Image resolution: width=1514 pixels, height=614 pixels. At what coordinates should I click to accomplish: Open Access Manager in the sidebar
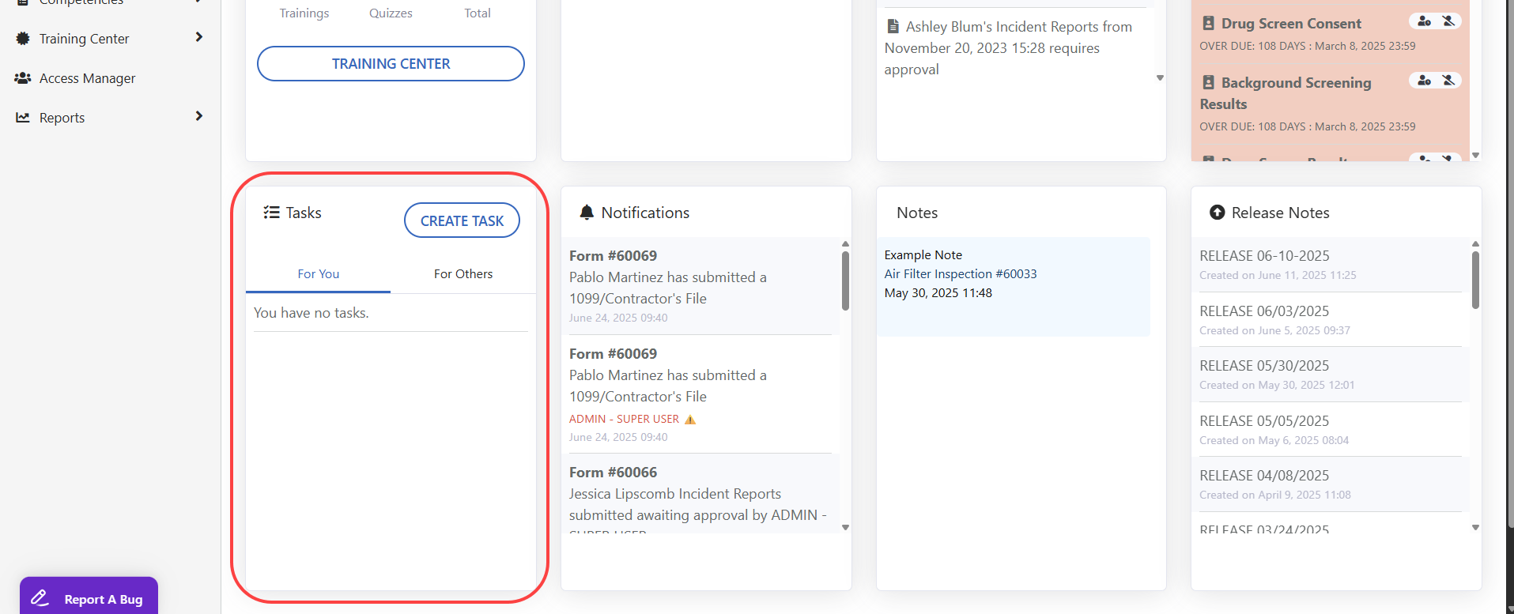pos(87,78)
